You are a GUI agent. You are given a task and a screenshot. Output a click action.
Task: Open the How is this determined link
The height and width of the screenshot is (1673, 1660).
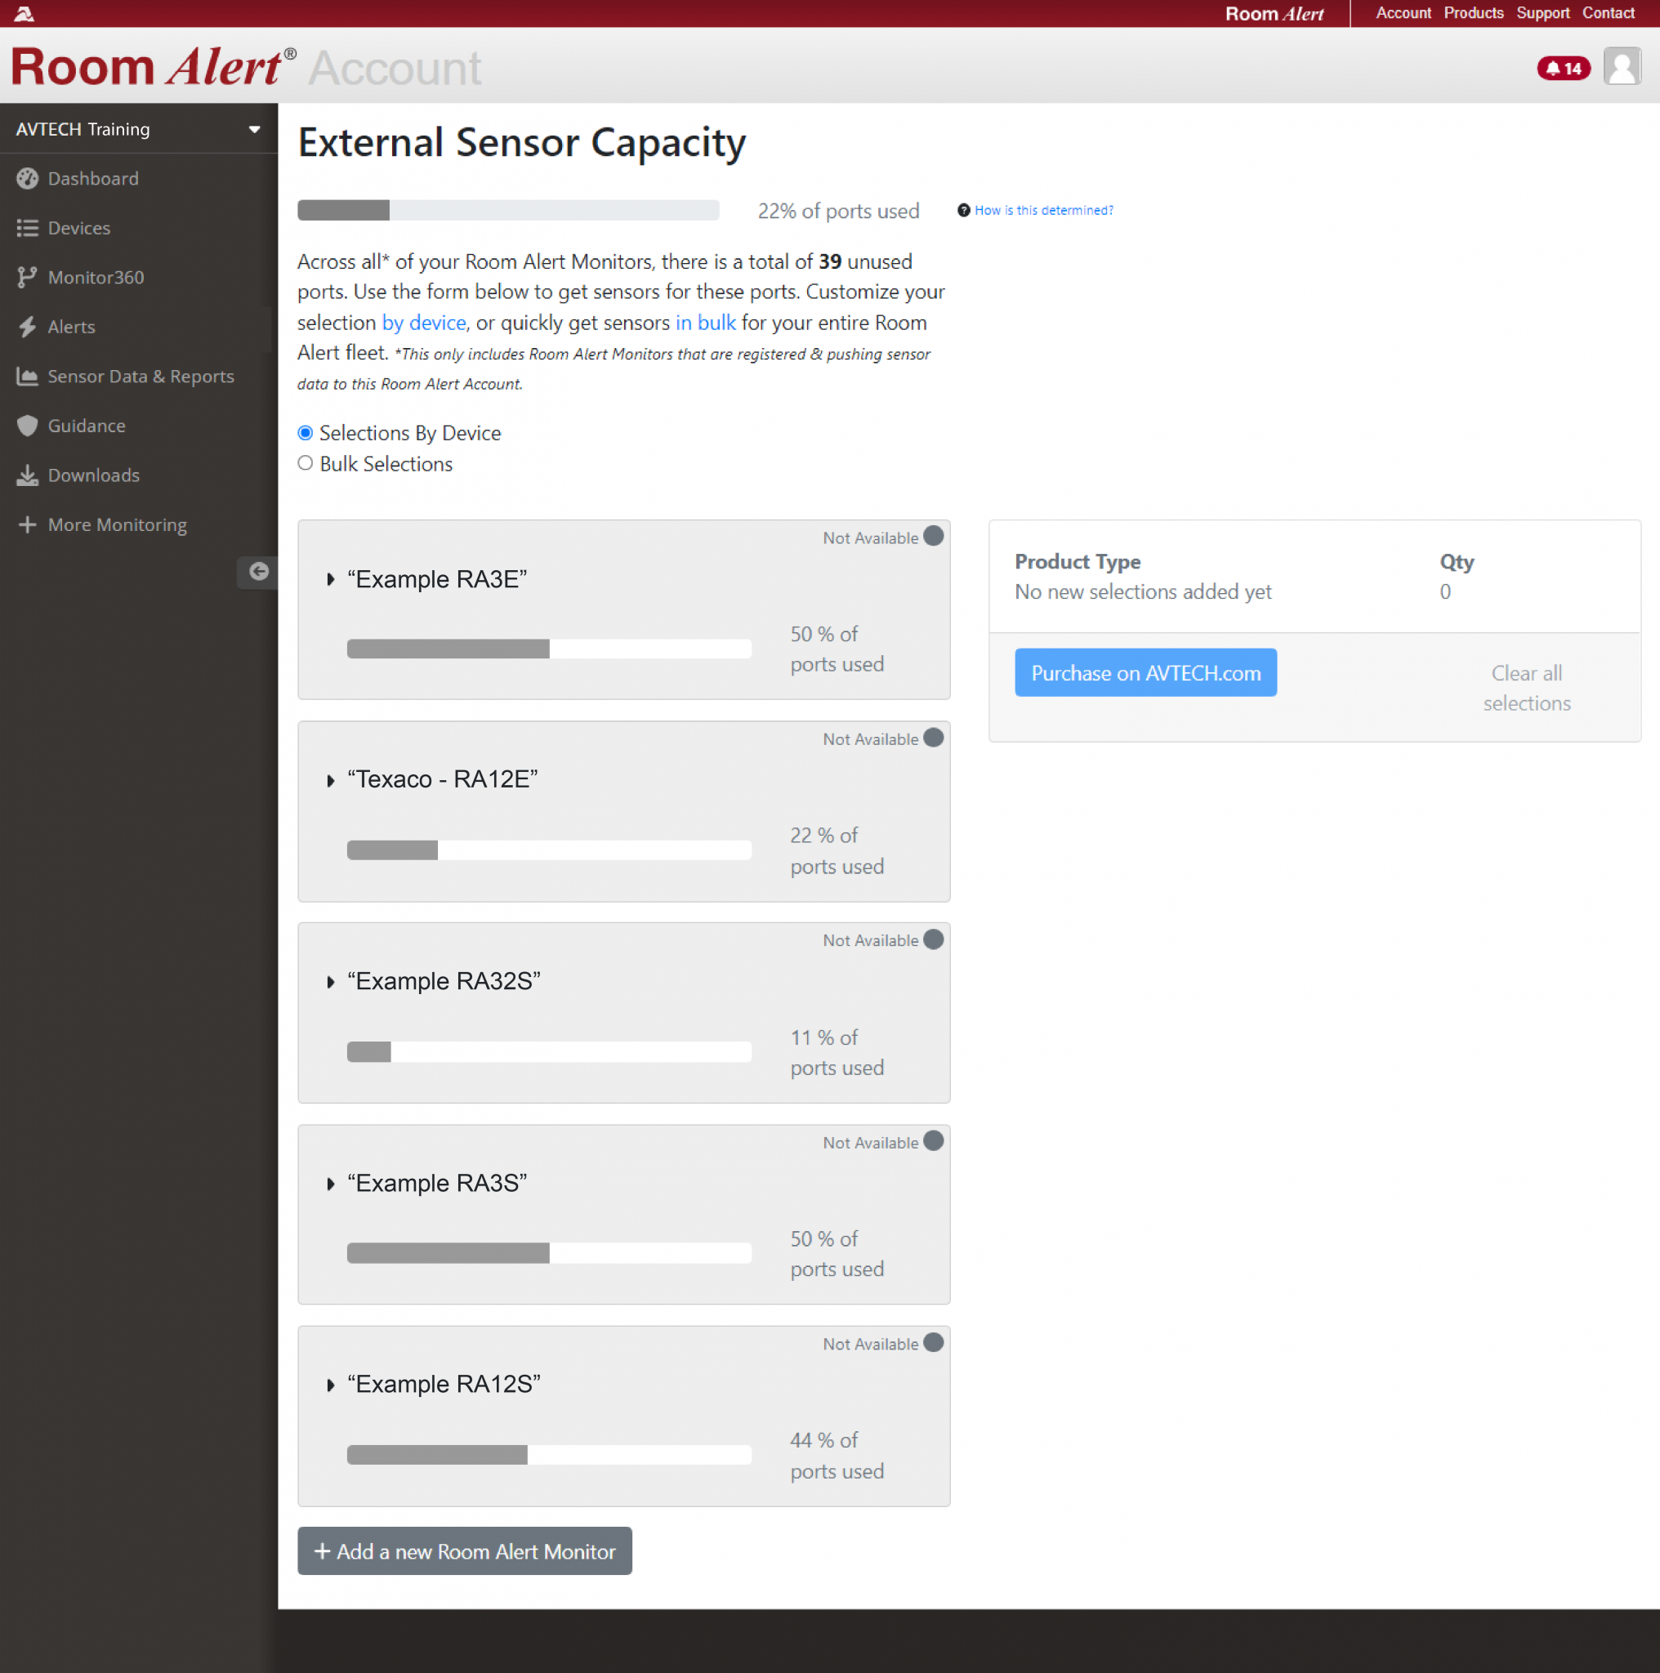pos(1043,210)
